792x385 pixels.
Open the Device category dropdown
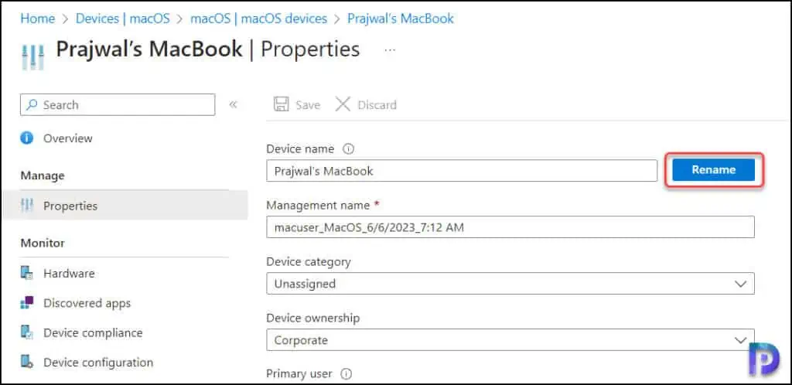coord(510,284)
